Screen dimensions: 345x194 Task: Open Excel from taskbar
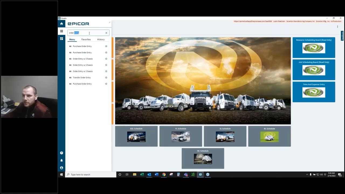pyautogui.click(x=142, y=175)
